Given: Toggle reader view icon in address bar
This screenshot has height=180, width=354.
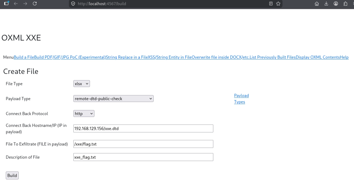Looking at the screenshot, I should 271,4.
